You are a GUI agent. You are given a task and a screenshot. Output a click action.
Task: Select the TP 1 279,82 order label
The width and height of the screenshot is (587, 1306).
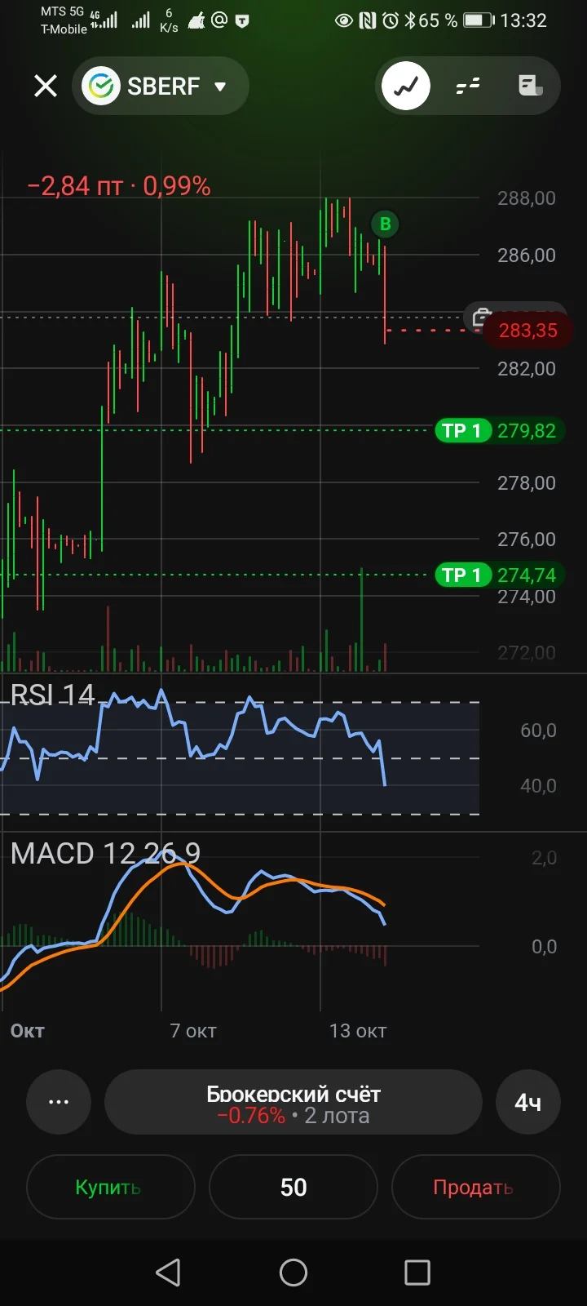click(x=499, y=430)
